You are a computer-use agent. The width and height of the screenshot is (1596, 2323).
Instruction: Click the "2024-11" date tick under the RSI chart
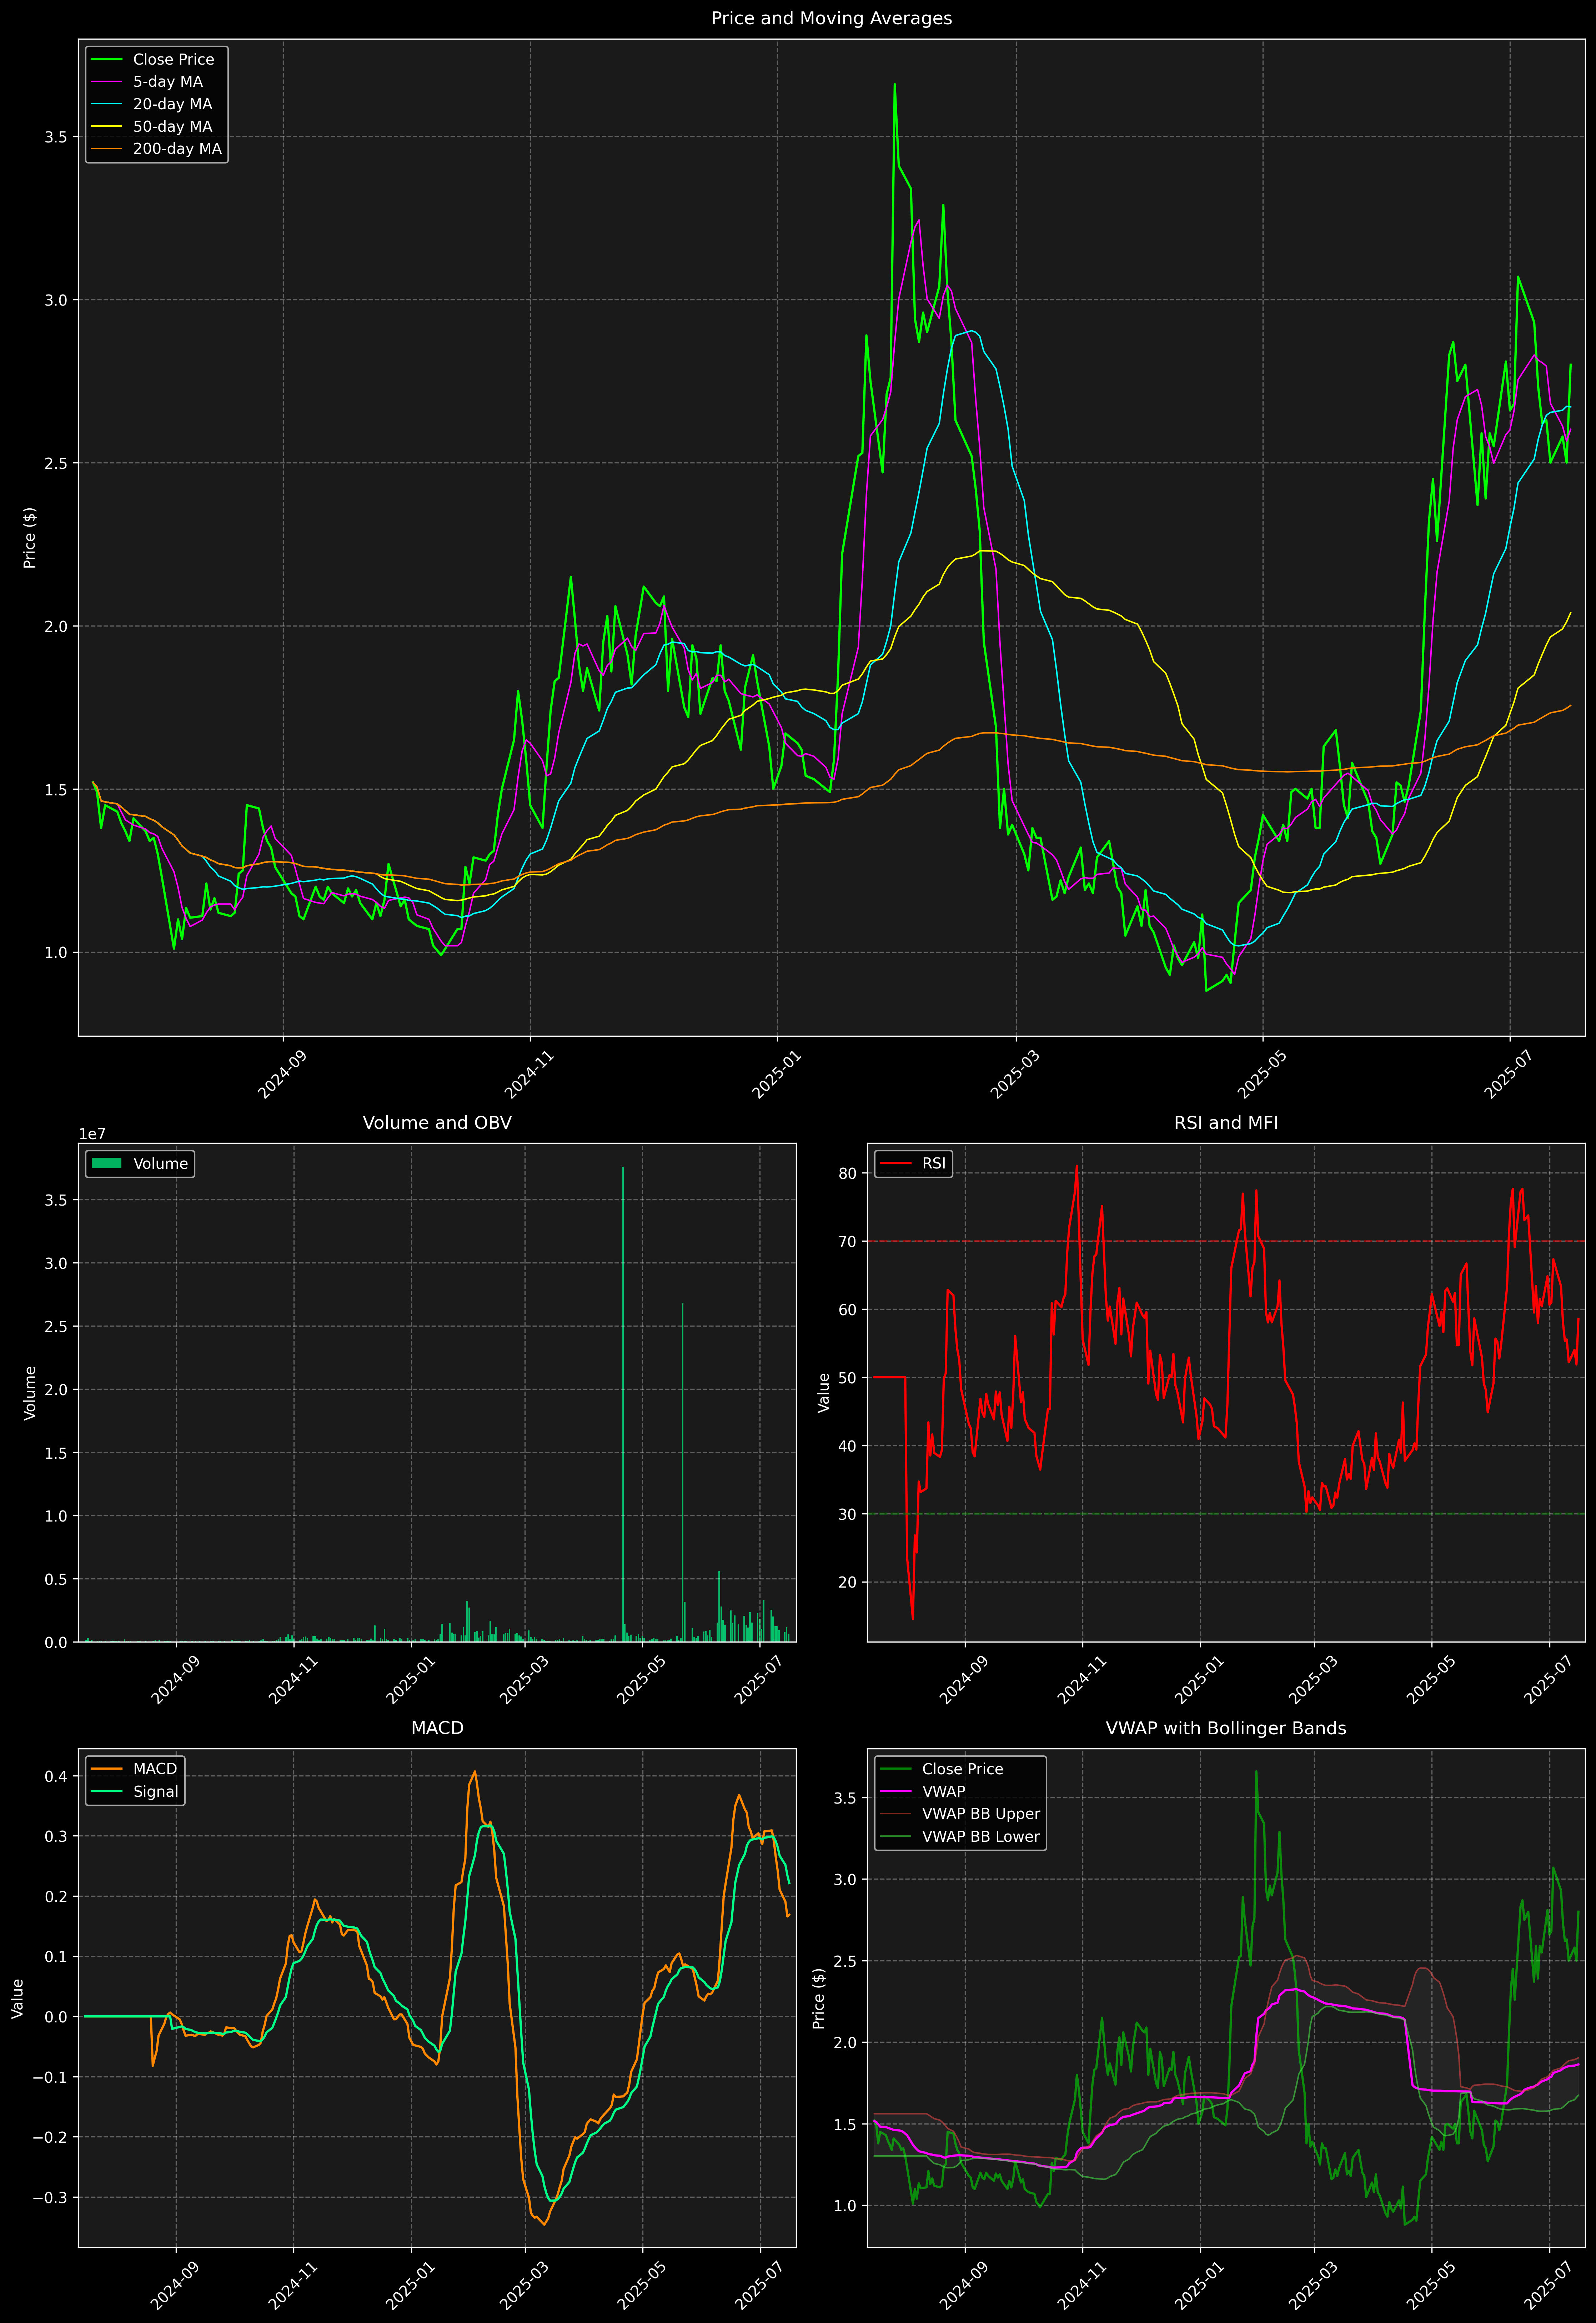pos(1082,1679)
